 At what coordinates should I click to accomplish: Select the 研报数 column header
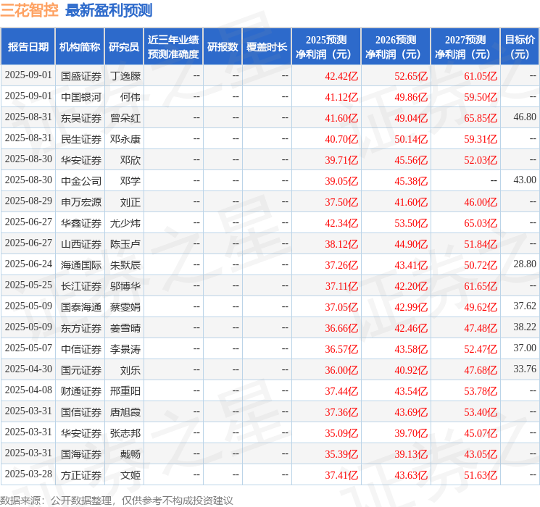pyautogui.click(x=222, y=47)
